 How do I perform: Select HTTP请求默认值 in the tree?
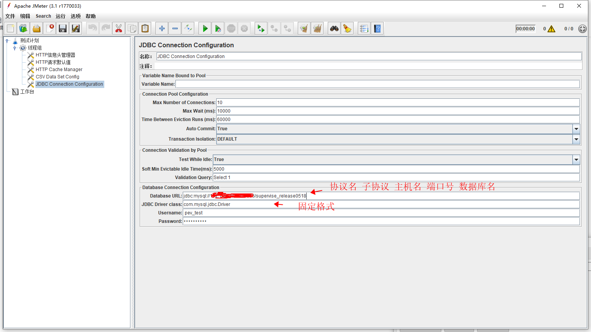[53, 62]
